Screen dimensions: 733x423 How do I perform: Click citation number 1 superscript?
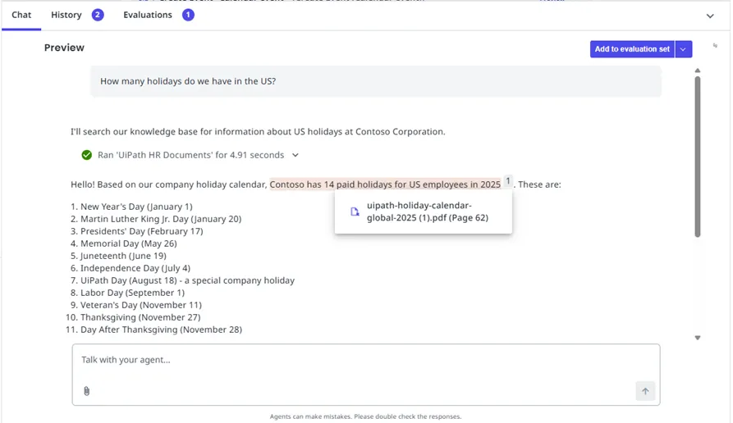click(x=507, y=181)
